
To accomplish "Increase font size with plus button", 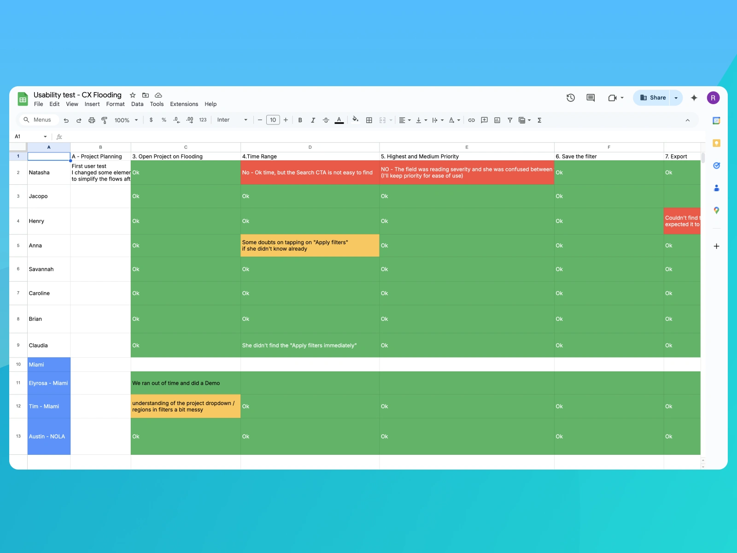I will click(x=286, y=120).
